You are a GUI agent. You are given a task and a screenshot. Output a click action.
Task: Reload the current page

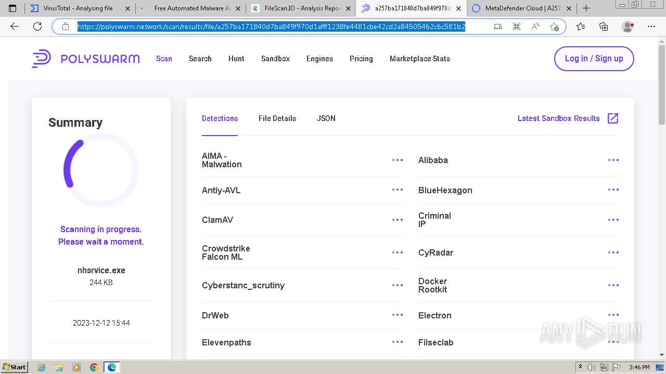click(37, 26)
